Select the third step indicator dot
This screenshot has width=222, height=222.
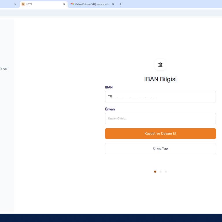pos(166,172)
